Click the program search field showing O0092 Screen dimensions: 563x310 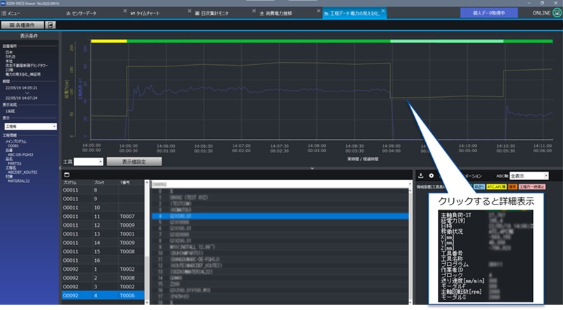point(280,182)
